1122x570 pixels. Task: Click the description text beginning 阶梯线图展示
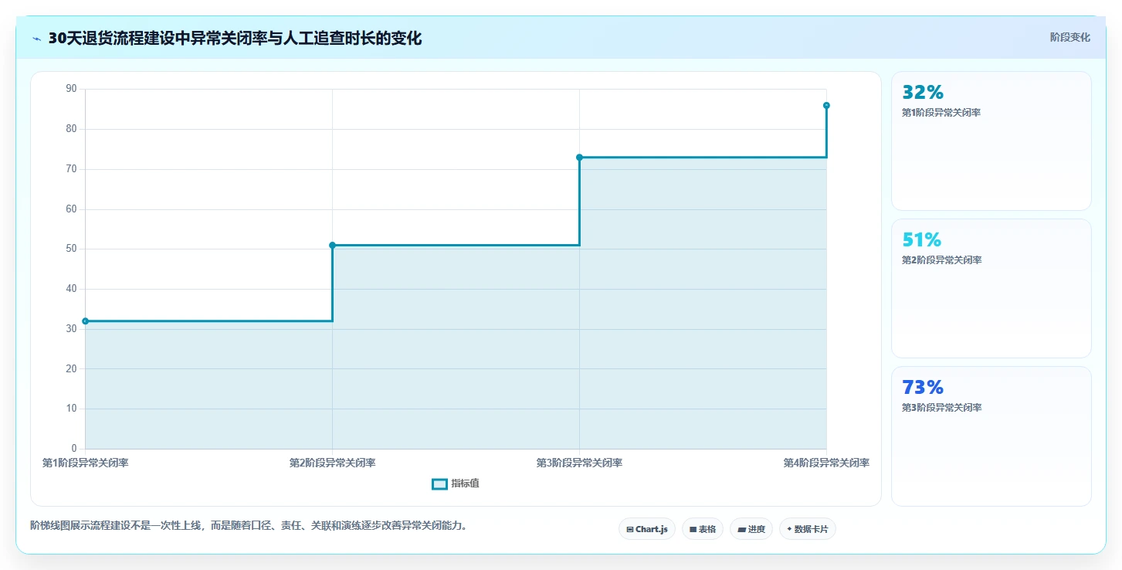[x=249, y=526]
